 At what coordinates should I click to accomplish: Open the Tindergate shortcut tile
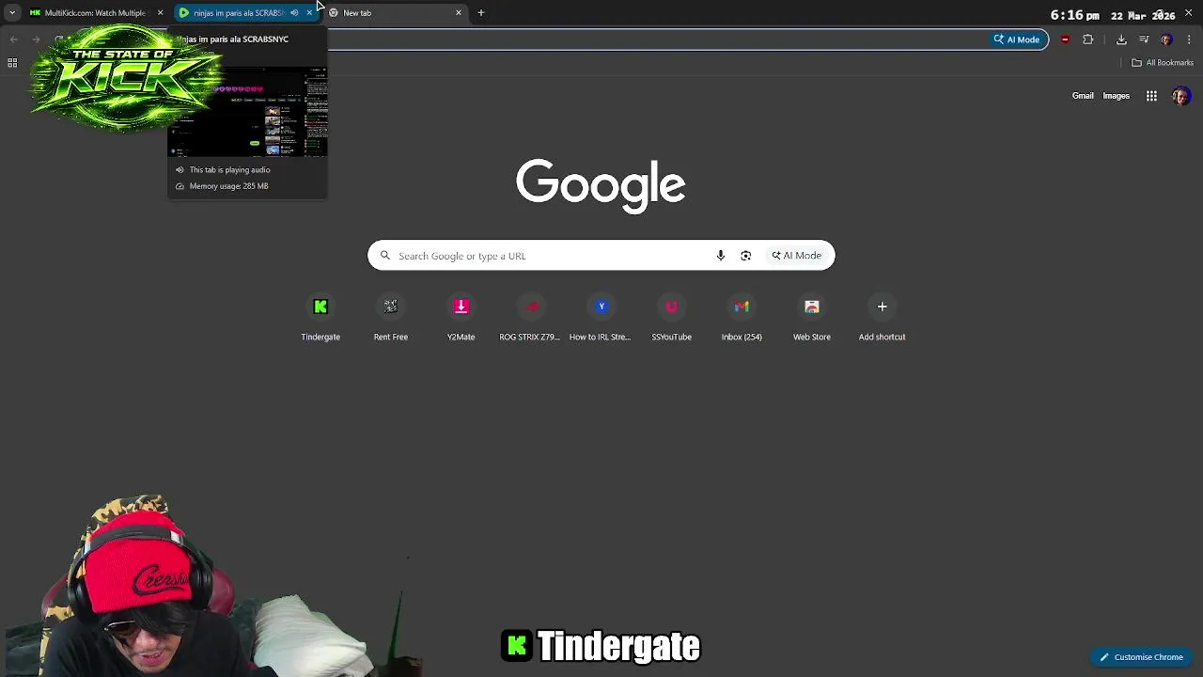pos(320,319)
